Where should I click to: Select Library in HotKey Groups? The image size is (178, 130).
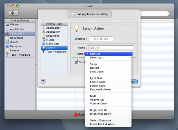[x=20, y=24]
